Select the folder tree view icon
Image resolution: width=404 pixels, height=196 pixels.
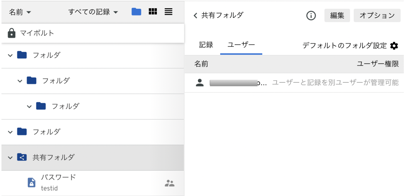pos(136,11)
